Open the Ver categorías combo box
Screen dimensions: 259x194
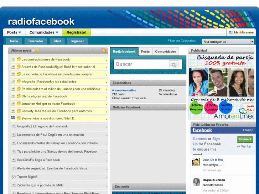click(228, 42)
